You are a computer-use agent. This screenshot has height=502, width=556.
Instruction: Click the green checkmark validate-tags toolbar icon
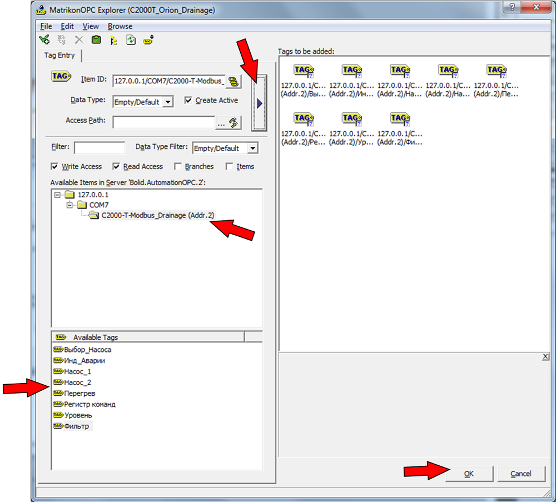coord(44,40)
